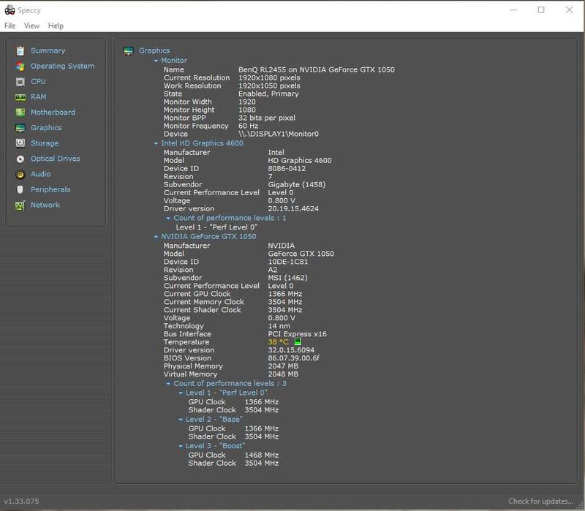Collapse NVIDIA count of performance levels : 3
585x511 pixels.
point(168,384)
